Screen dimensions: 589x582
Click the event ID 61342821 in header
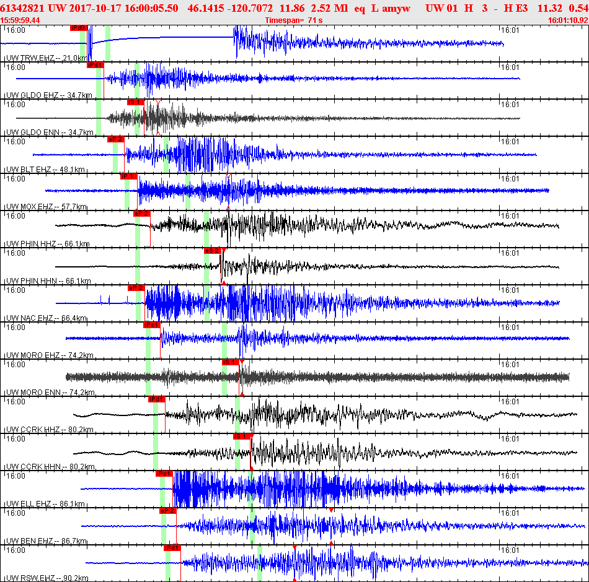22,8
